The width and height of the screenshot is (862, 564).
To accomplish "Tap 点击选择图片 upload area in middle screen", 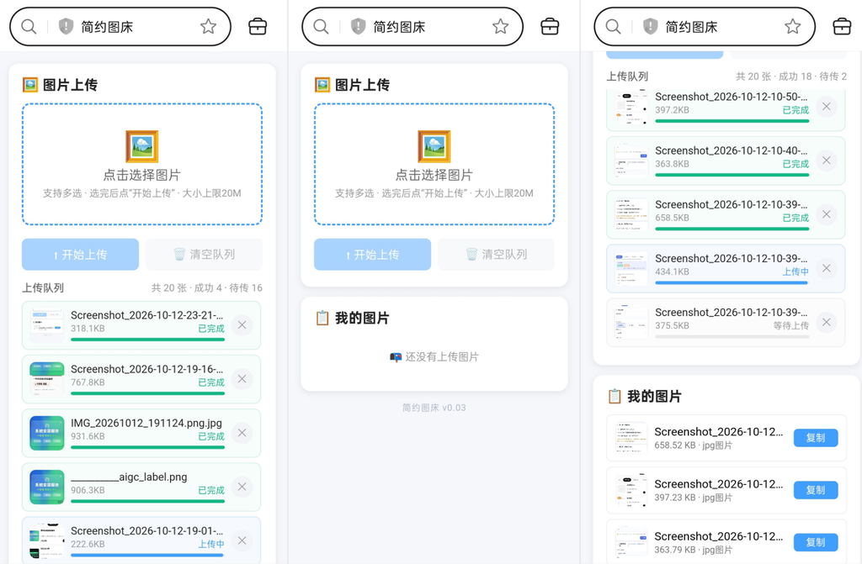I will (x=434, y=164).
